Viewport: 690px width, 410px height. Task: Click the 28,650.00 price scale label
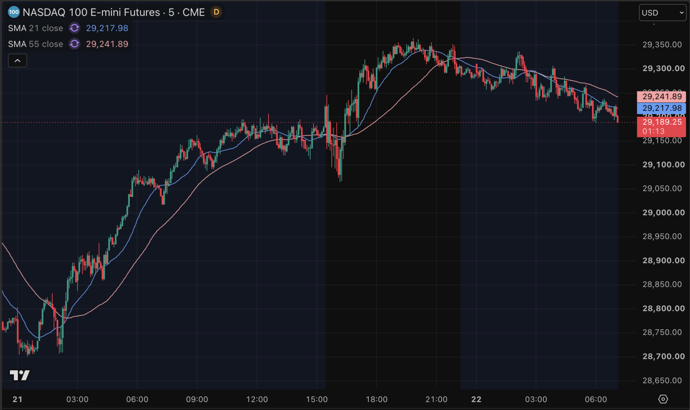pos(662,380)
